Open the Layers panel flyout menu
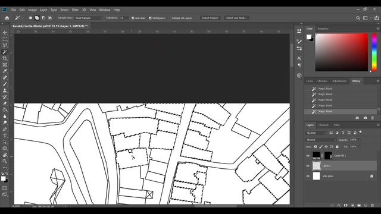The image size is (381, 214). [378, 125]
